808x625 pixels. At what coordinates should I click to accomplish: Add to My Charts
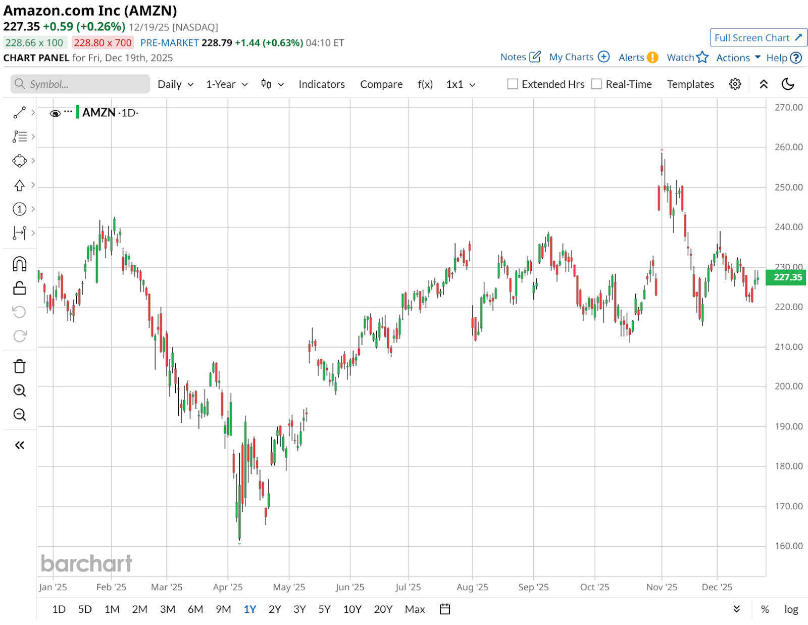click(579, 57)
